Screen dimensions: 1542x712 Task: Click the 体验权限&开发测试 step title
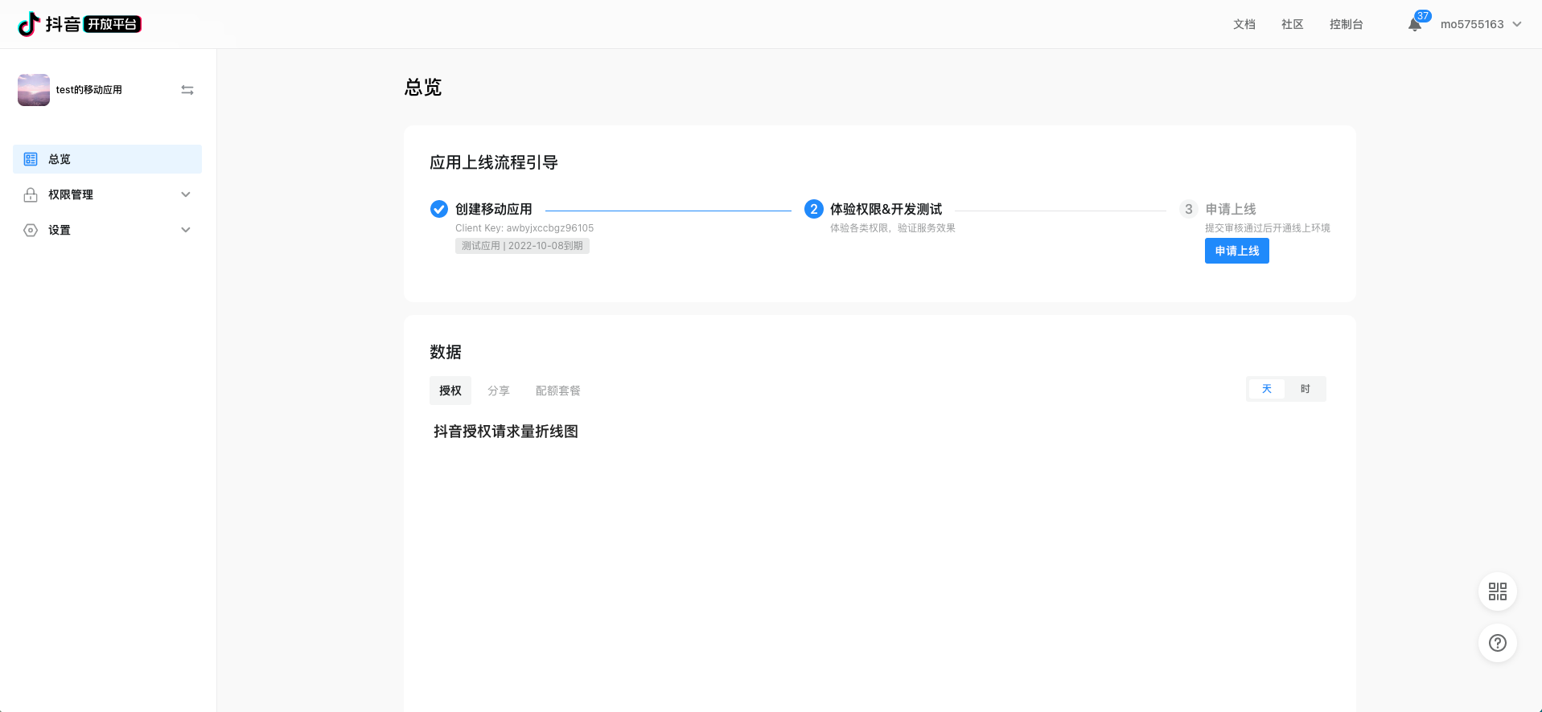pyautogui.click(x=886, y=209)
